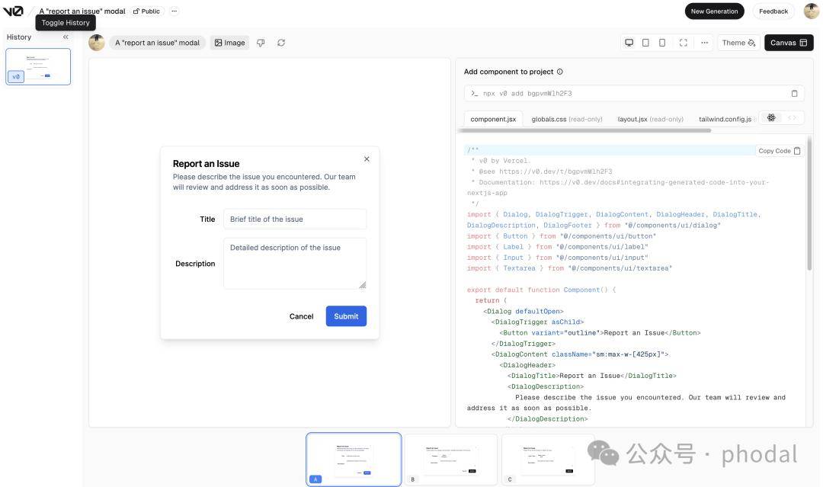The width and height of the screenshot is (823, 487).
Task: Open the layout.jsx tab
Action: click(650, 119)
